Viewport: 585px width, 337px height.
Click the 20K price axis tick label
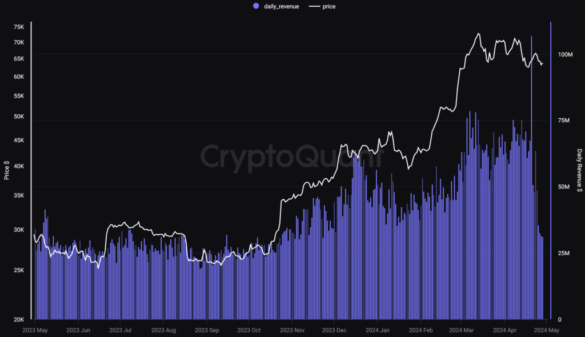tap(19, 320)
